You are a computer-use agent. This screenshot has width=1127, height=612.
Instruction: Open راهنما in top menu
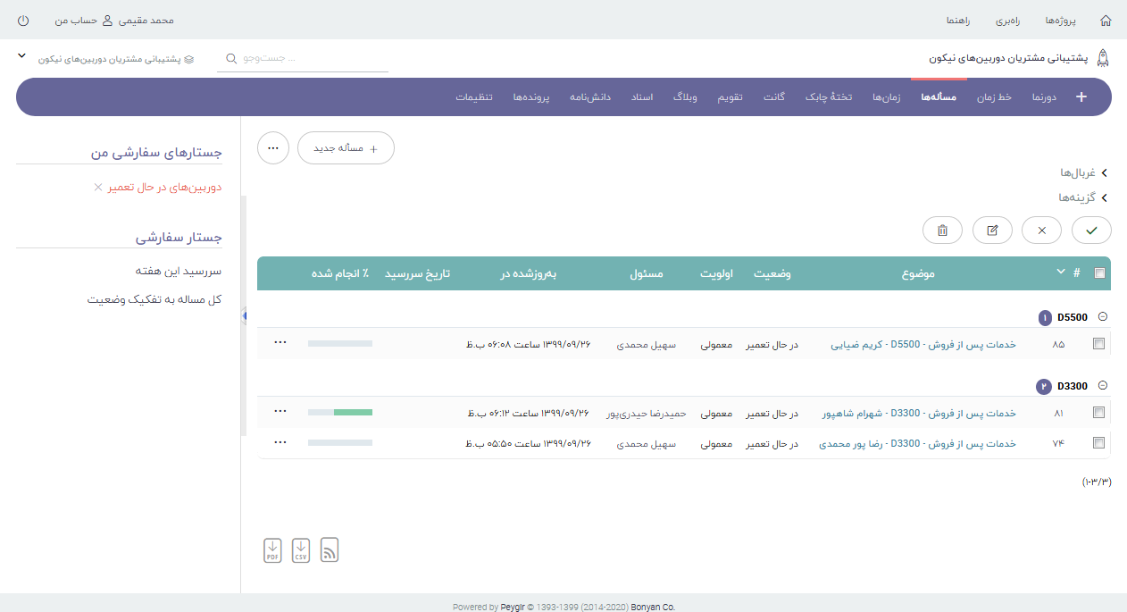point(957,20)
